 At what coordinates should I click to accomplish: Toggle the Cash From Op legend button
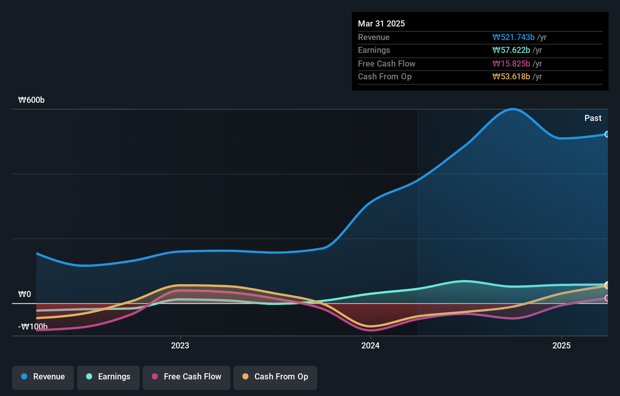(275, 377)
